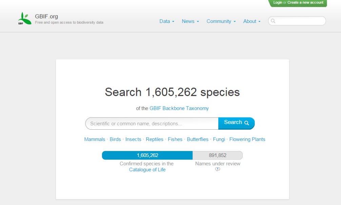This screenshot has width=341, height=205.
Task: Go to Flowering Plants category
Action: pyautogui.click(x=247, y=139)
